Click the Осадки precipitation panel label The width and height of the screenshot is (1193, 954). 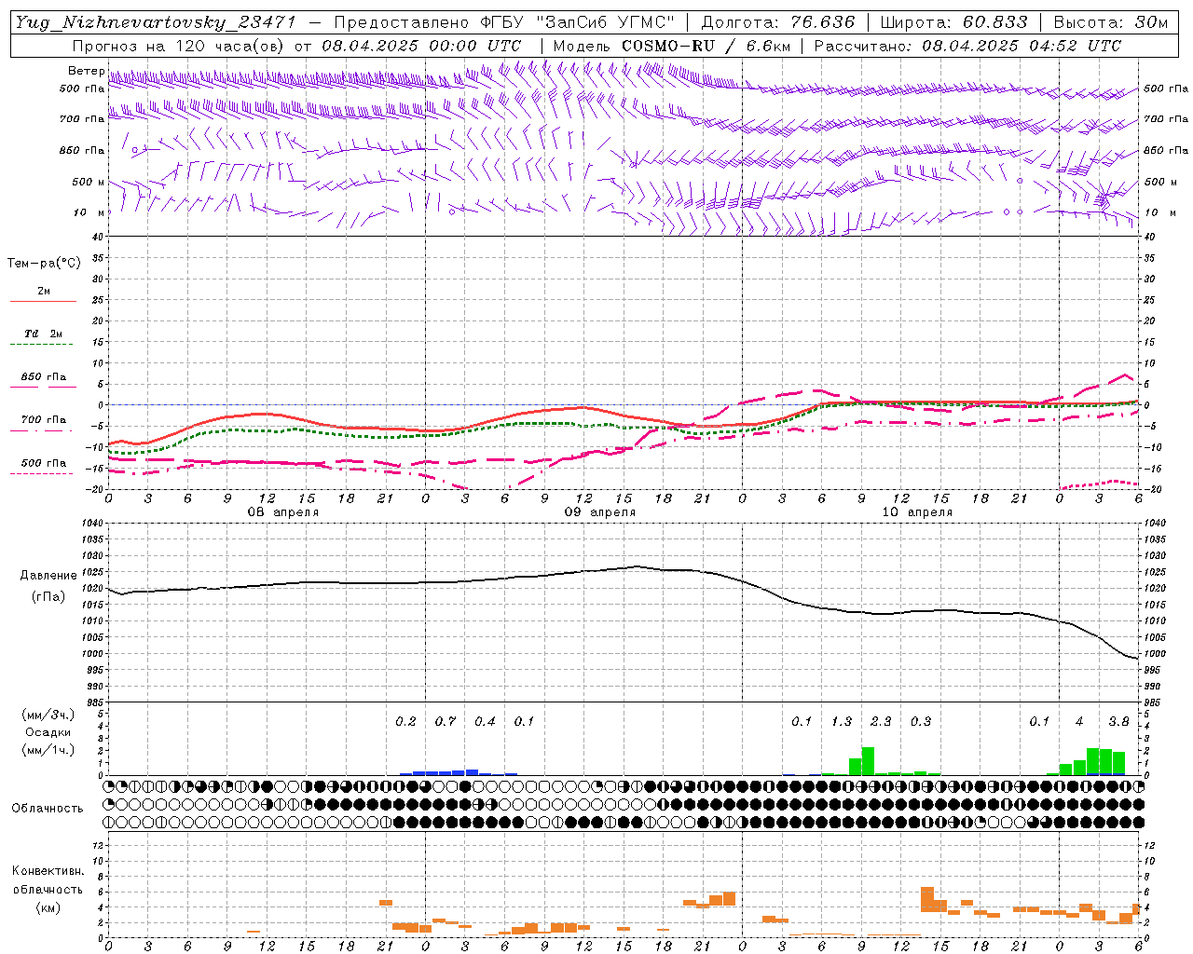48,732
